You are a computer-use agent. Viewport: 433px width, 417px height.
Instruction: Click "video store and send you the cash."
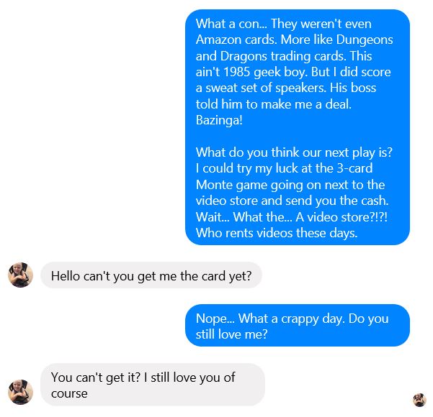[x=293, y=201]
